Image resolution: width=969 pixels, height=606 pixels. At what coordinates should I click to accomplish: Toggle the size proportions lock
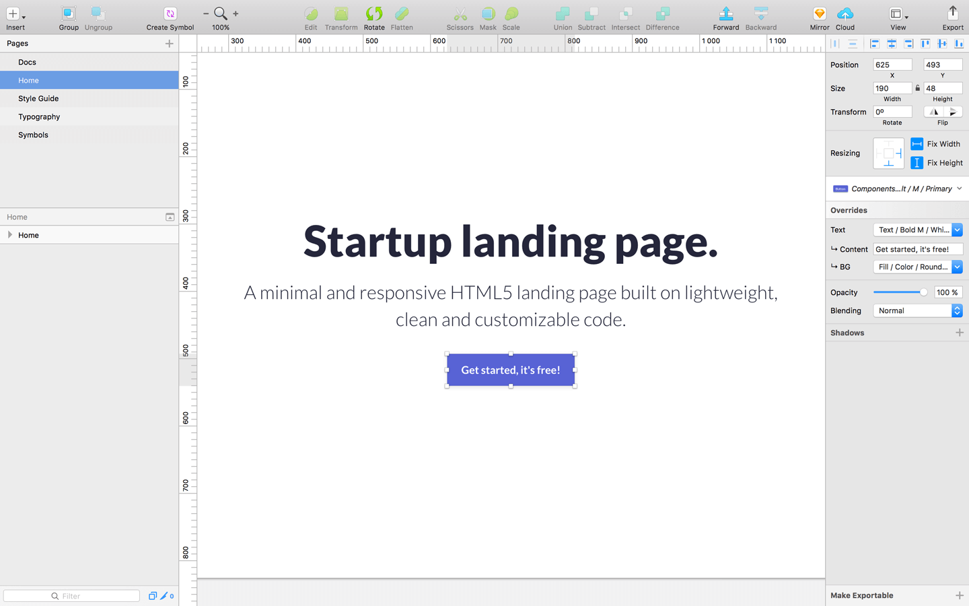click(917, 88)
